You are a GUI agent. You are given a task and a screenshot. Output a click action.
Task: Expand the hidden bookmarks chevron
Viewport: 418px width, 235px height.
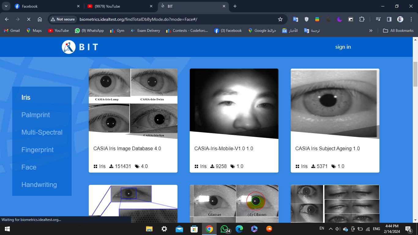(x=371, y=31)
